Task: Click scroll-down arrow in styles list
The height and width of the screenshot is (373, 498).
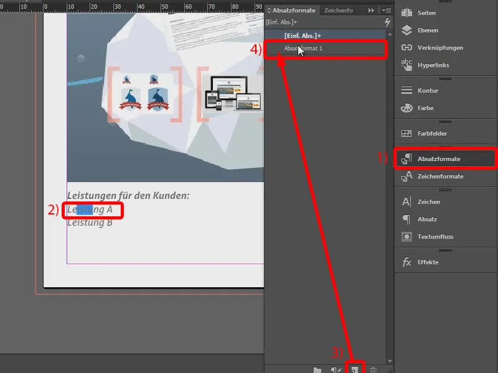Action: [x=390, y=361]
